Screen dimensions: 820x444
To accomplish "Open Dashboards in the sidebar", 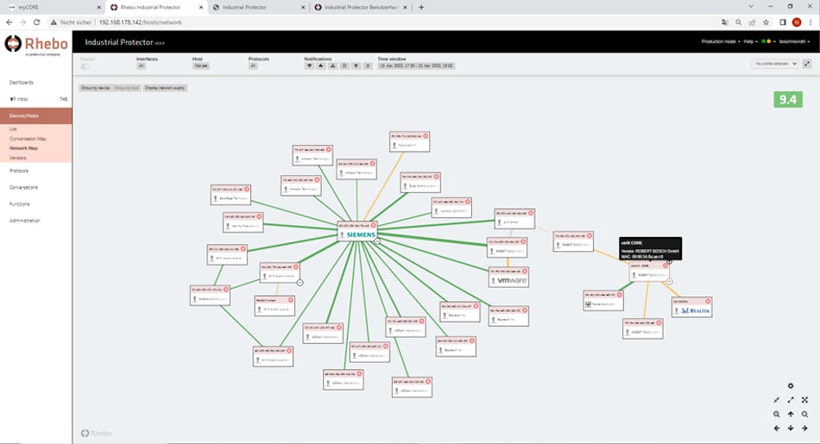I will (x=22, y=83).
